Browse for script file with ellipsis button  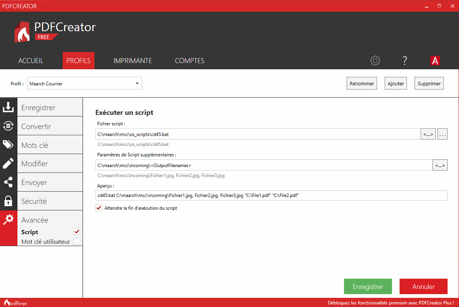point(442,134)
